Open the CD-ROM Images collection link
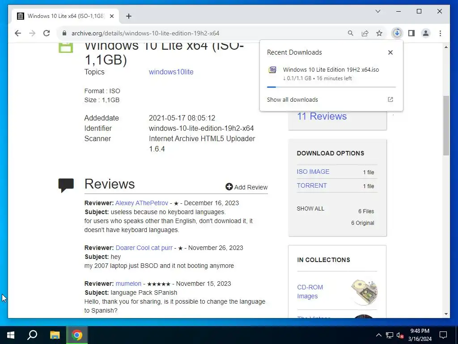 tap(310, 292)
